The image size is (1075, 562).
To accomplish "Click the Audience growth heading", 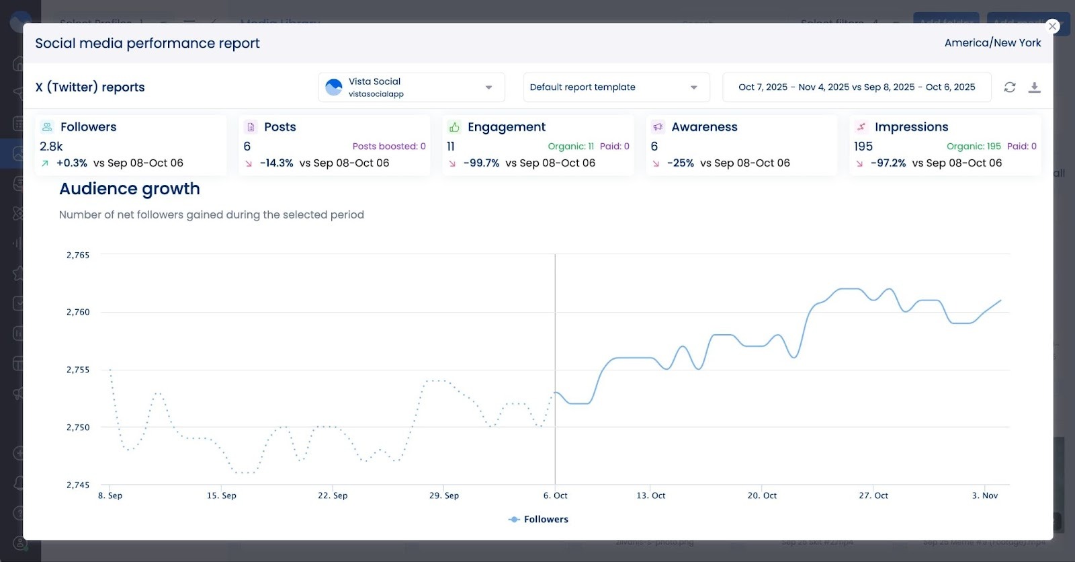I will tap(130, 189).
